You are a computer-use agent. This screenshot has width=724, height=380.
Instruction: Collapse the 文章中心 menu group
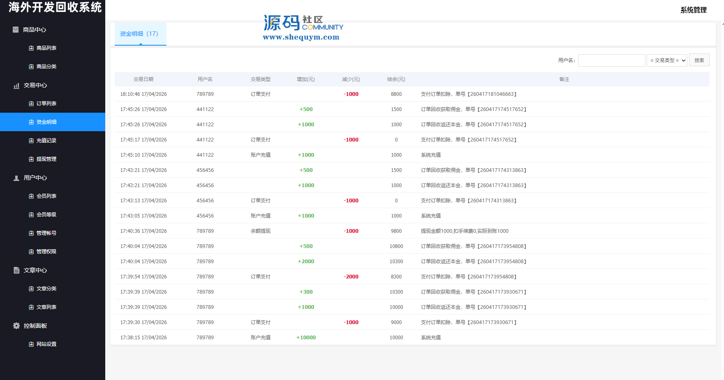tap(35, 270)
